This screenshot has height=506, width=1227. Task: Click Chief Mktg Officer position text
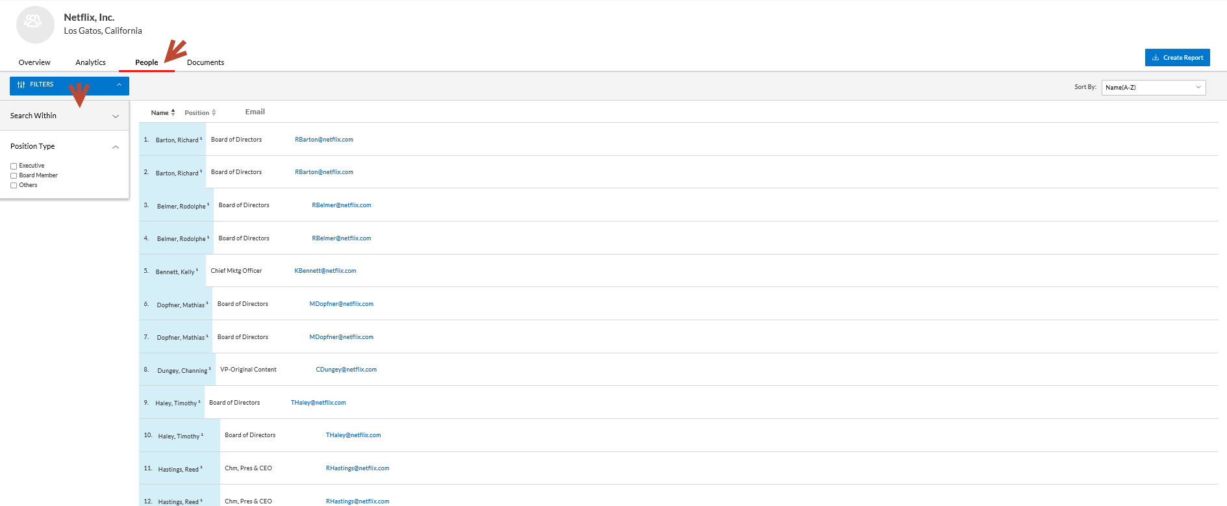(236, 271)
